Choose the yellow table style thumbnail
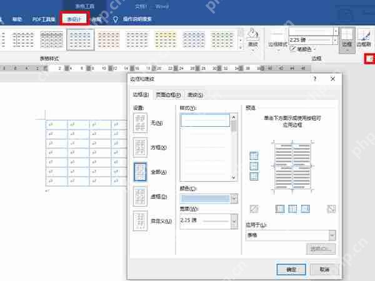Image resolution: width=375 pixels, height=281 pixels. pyautogui.click(x=166, y=40)
